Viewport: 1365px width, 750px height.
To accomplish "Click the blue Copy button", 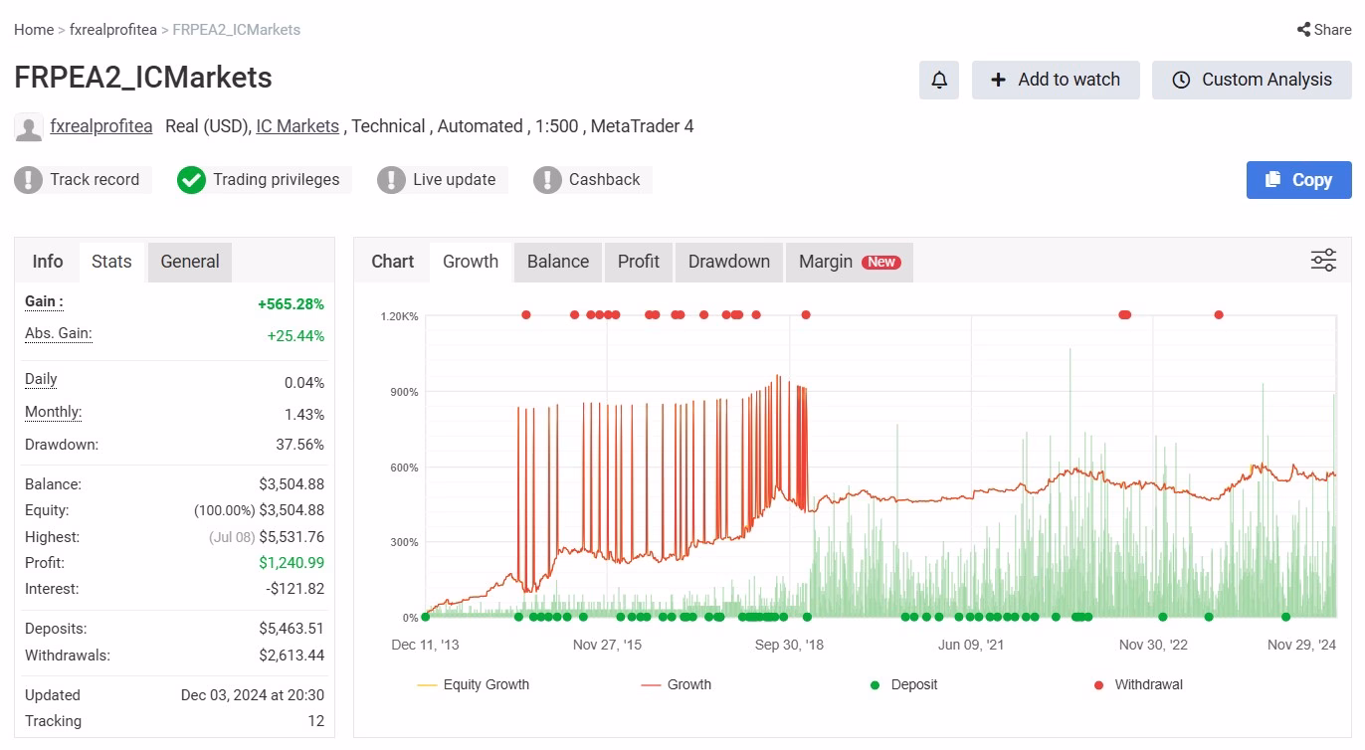I will tap(1298, 180).
